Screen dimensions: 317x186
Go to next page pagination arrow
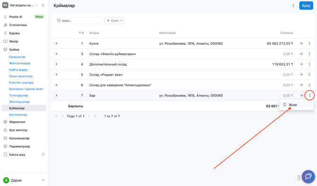(89, 116)
